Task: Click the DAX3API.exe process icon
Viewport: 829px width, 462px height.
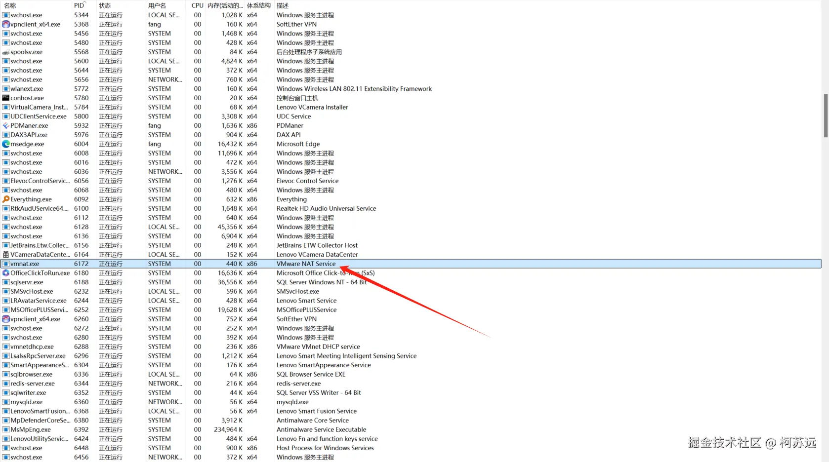Action: click(x=6, y=135)
